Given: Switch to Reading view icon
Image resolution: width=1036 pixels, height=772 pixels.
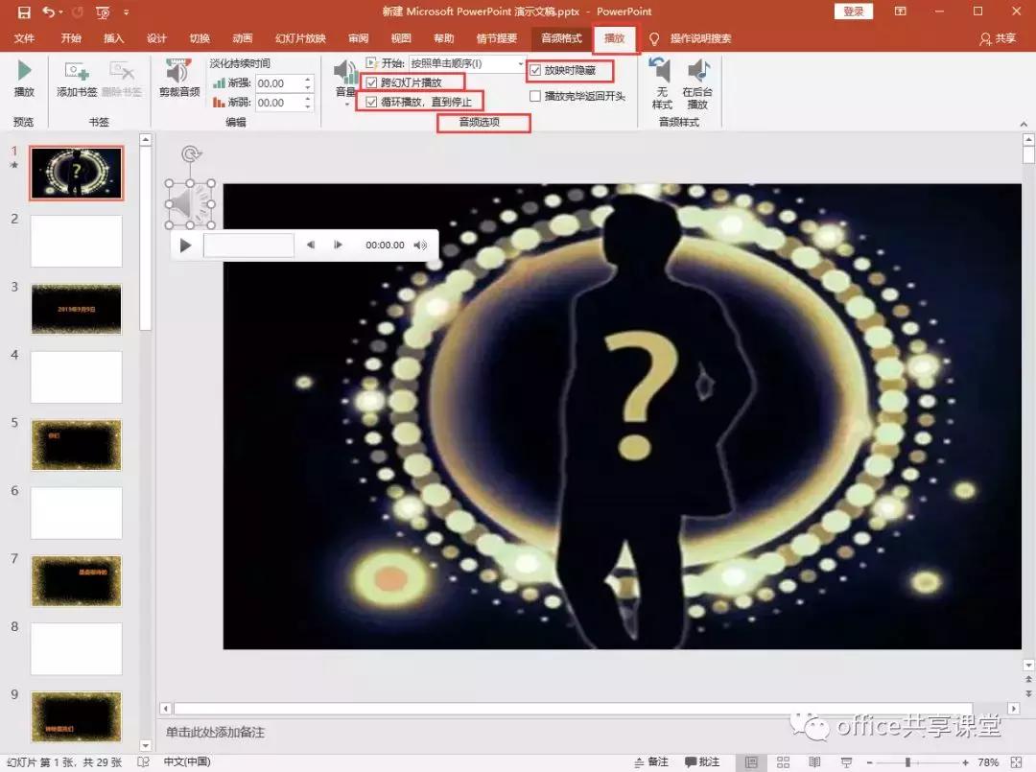Looking at the screenshot, I should 814,762.
